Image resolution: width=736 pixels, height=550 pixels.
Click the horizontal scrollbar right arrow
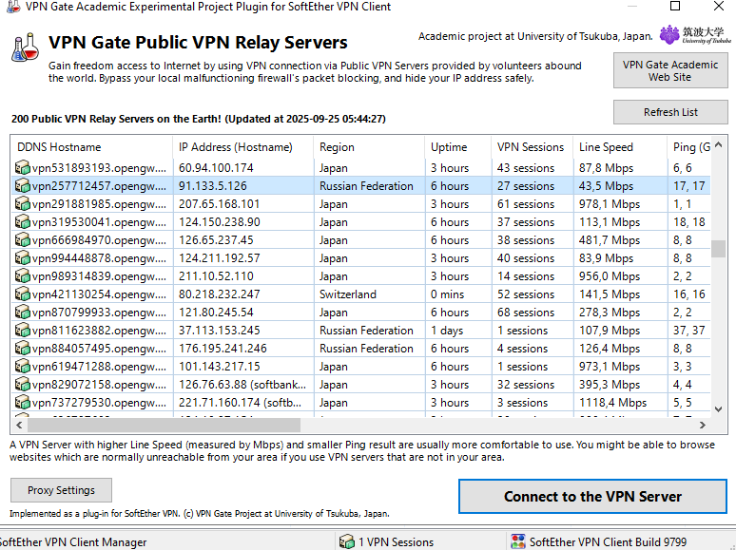pyautogui.click(x=703, y=426)
